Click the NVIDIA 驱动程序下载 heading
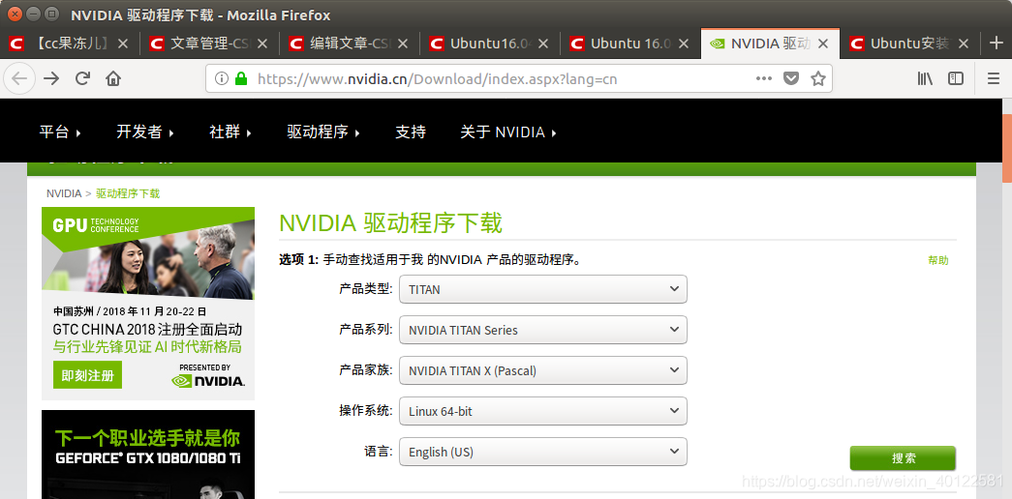The height and width of the screenshot is (499, 1012). click(390, 223)
